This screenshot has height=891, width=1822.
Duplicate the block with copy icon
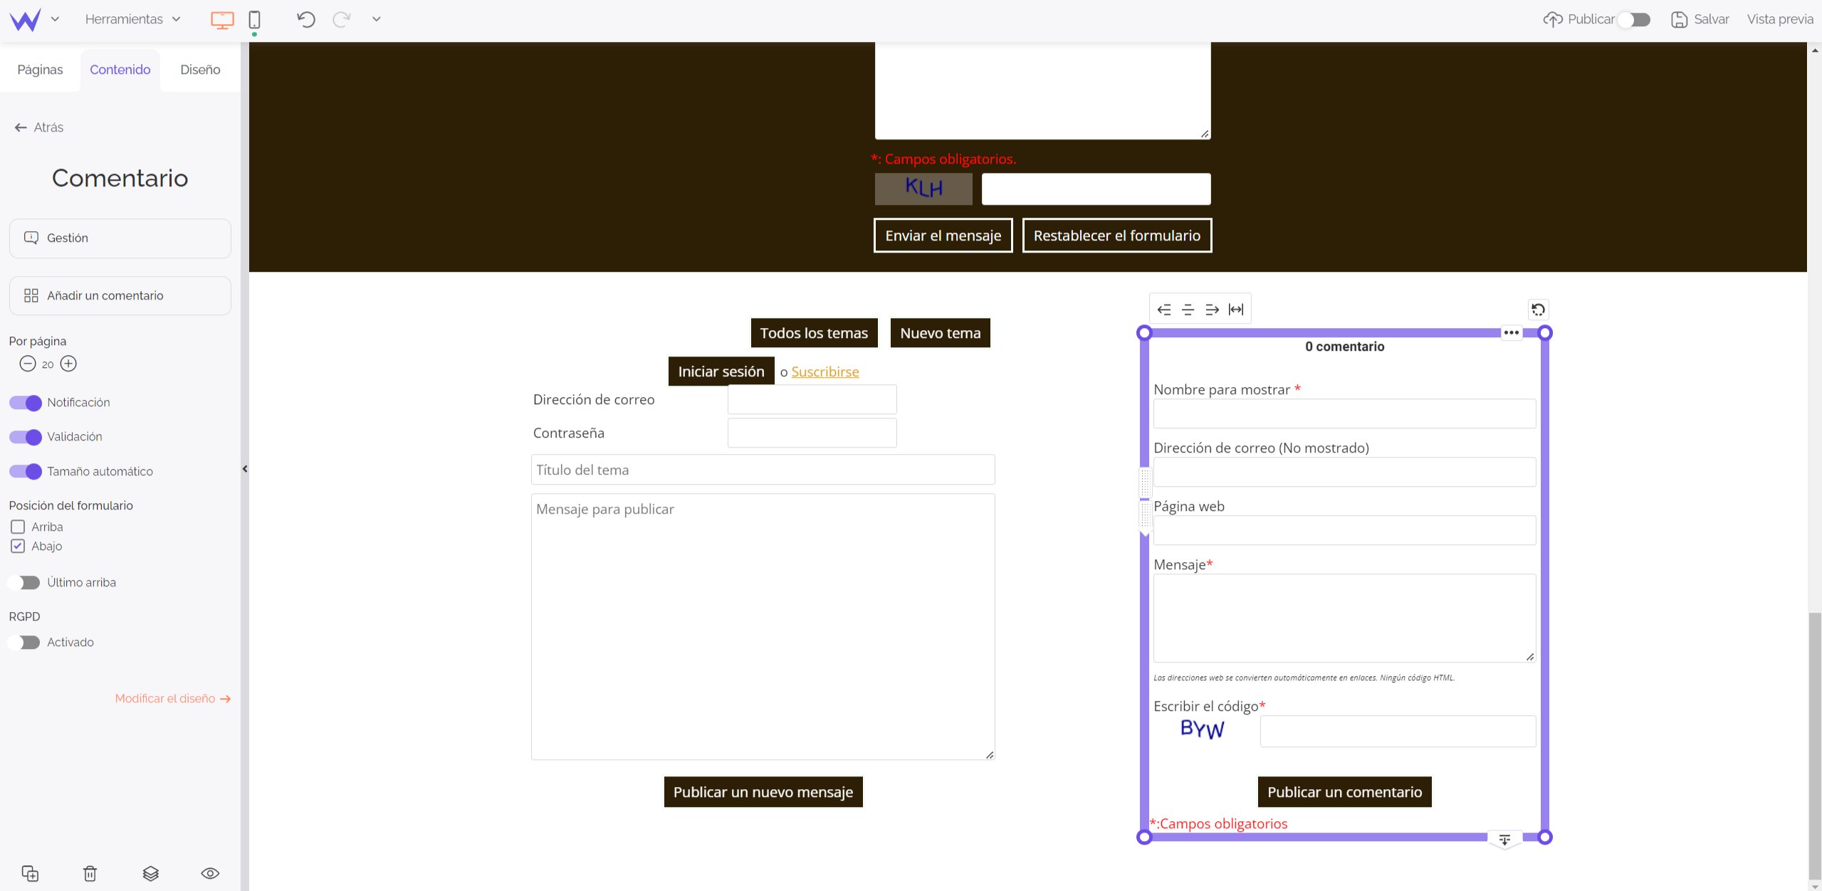(30, 873)
